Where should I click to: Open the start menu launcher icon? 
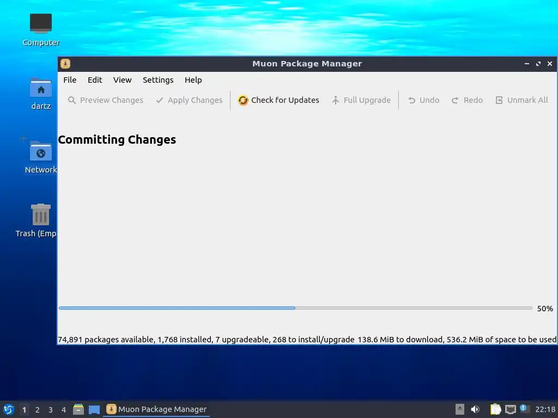(x=9, y=409)
